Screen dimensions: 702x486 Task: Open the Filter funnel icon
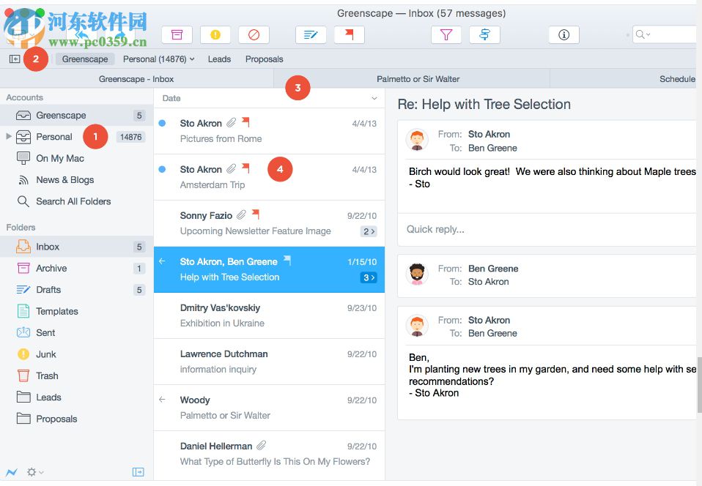point(446,34)
